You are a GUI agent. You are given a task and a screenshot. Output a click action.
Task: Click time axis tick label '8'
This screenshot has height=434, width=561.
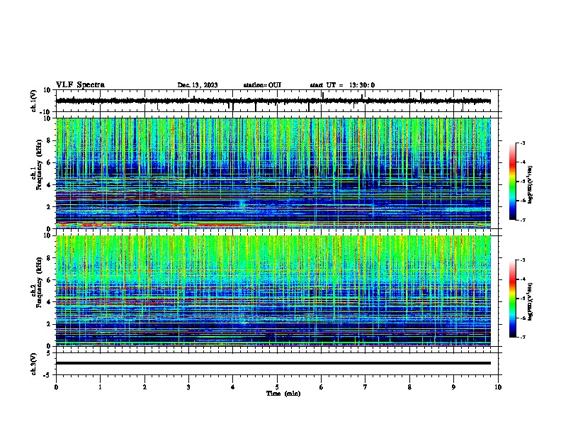point(409,387)
